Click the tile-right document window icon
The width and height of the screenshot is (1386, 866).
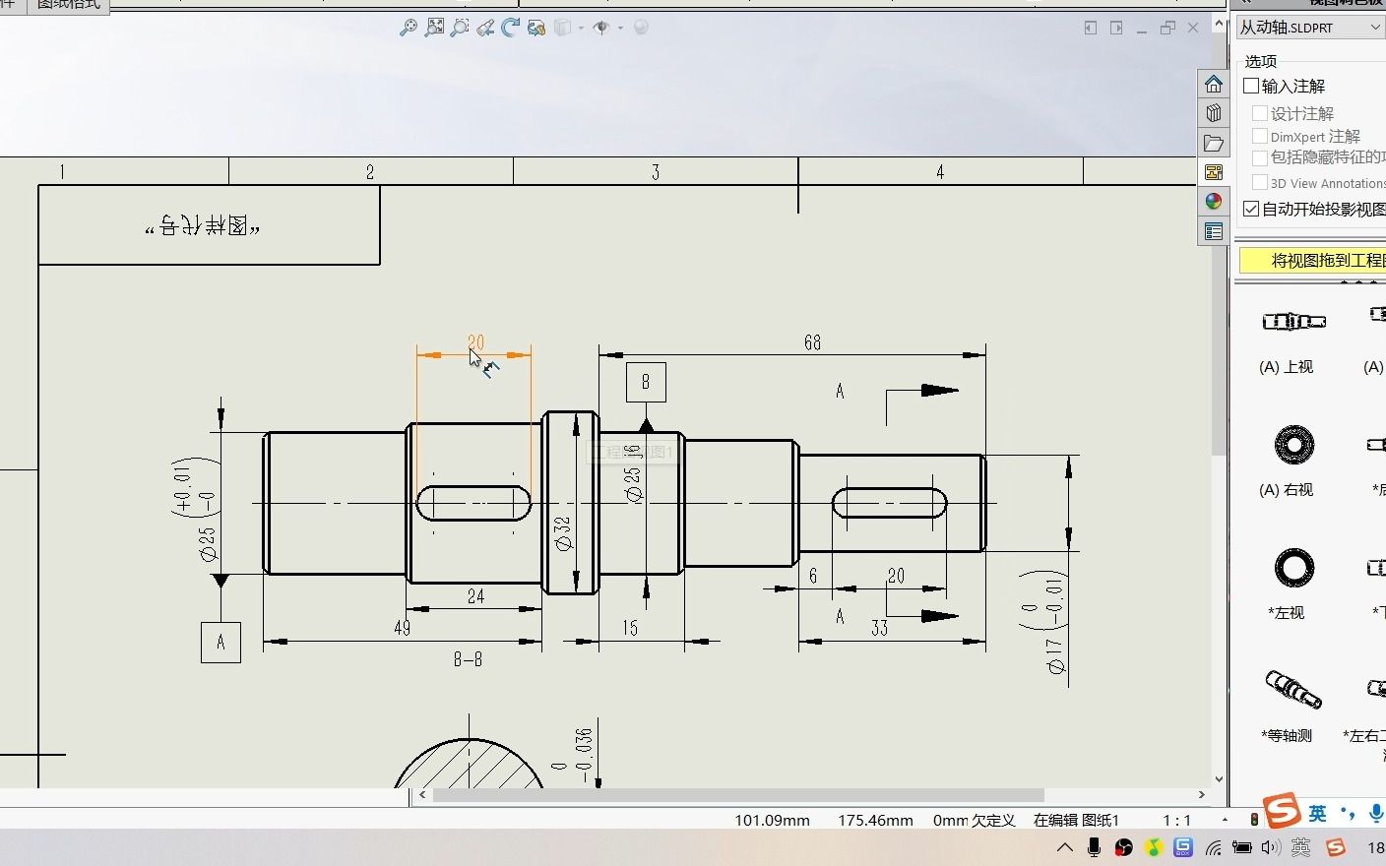[x=1116, y=28]
